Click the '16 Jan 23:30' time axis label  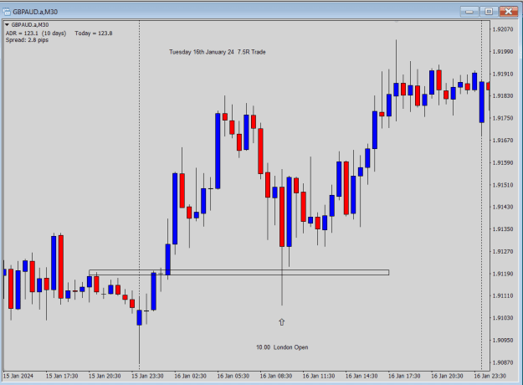pos(490,376)
